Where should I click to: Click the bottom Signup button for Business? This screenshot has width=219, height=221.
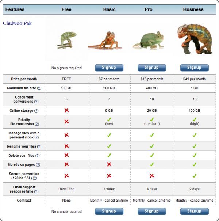(194, 211)
